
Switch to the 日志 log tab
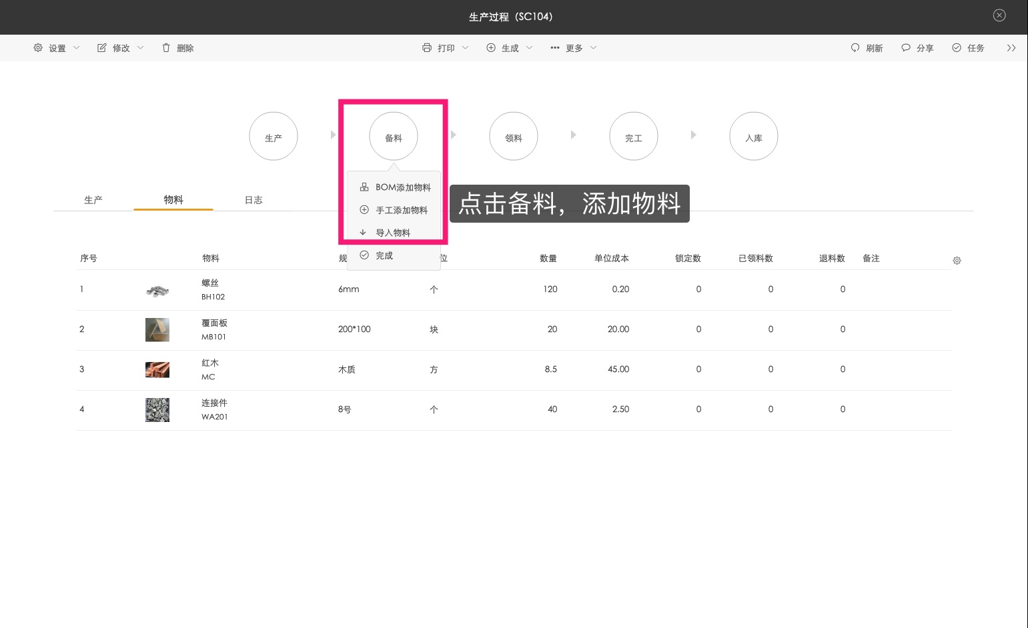[x=253, y=200]
